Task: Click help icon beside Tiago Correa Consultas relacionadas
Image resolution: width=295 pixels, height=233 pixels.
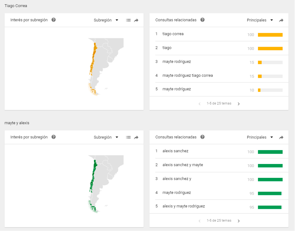Action: point(202,20)
